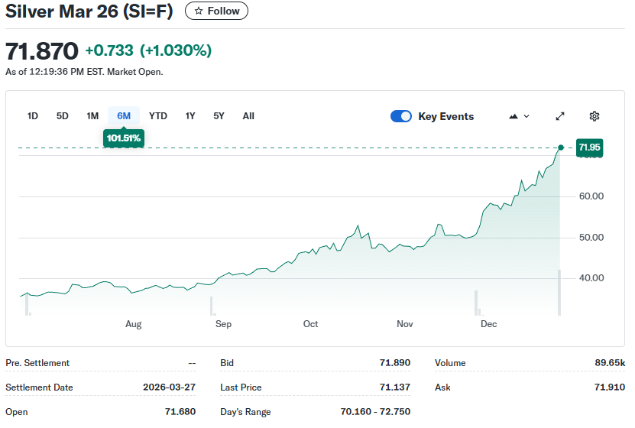Screen dimensions: 635x428
Task: Click the Open value 71.680
Action: 180,411
